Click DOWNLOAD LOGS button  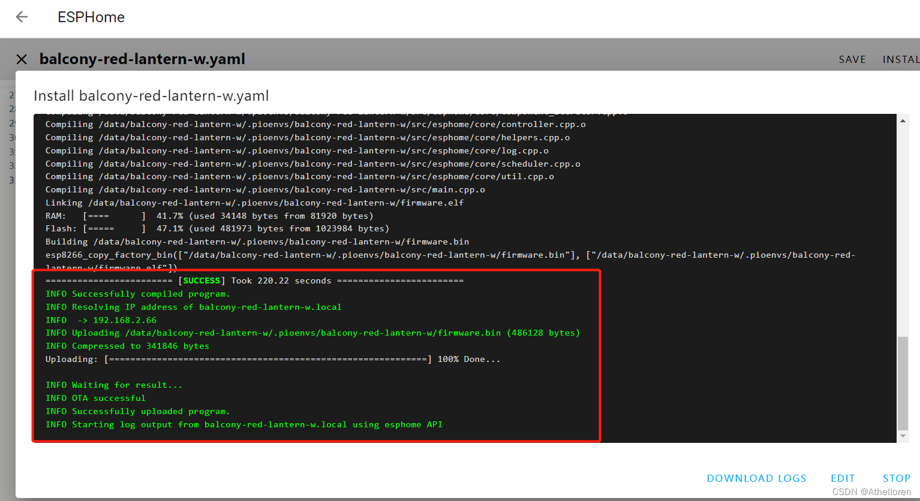click(x=756, y=478)
